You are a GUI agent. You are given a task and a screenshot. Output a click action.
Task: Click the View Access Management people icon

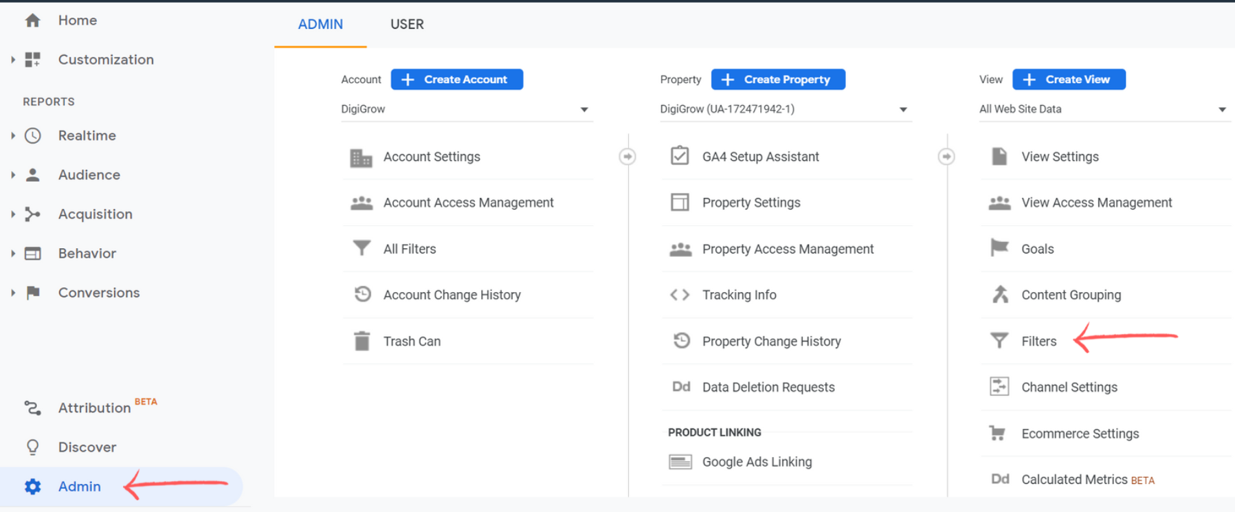999,203
